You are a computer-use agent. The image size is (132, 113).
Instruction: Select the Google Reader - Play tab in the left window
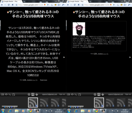(x=11, y=1)
